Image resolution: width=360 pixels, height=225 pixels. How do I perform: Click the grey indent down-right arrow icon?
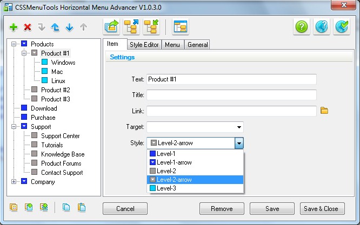tap(42, 28)
